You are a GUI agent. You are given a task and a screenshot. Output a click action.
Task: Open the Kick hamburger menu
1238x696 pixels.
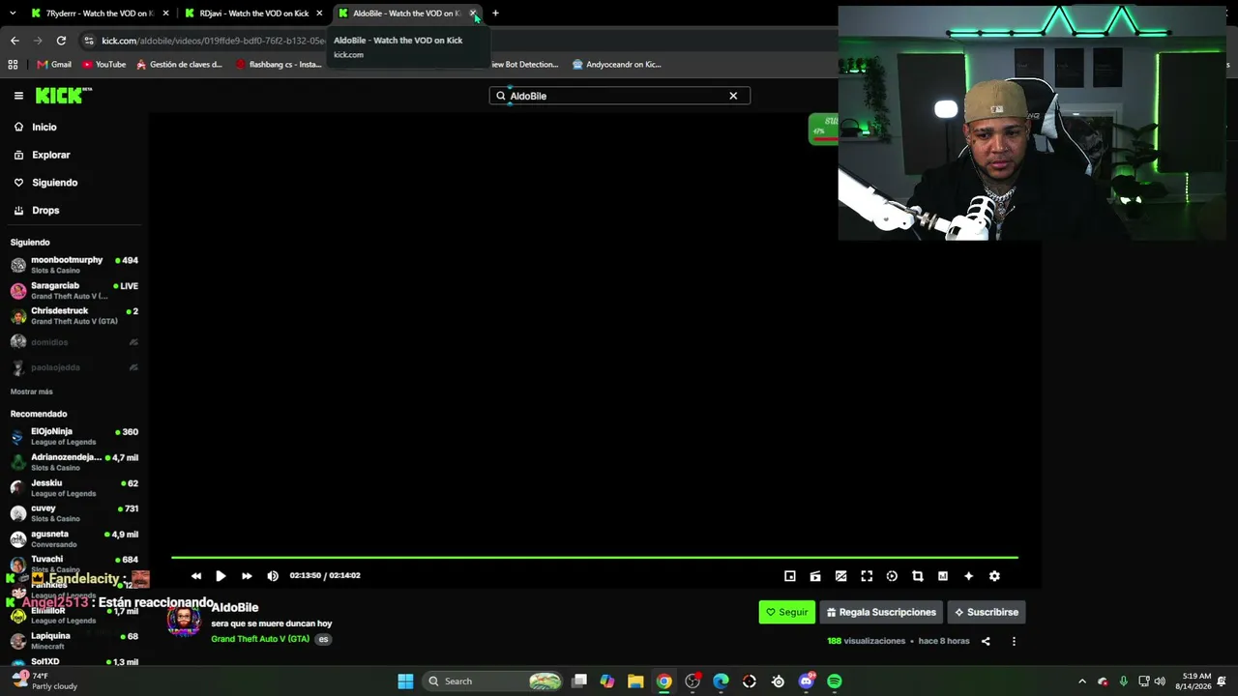tap(18, 96)
